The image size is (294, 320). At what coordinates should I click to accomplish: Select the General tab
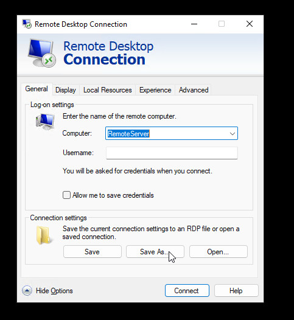point(37,89)
